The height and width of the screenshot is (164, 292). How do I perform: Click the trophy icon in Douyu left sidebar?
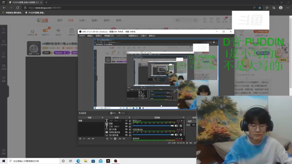[4, 79]
